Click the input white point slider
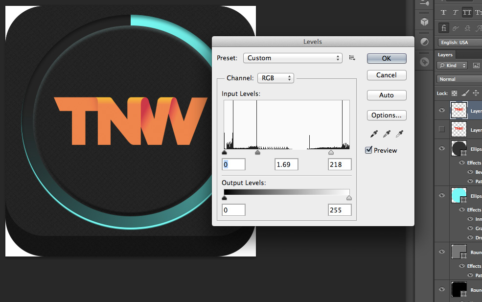Image resolution: width=482 pixels, height=302 pixels. [331, 152]
